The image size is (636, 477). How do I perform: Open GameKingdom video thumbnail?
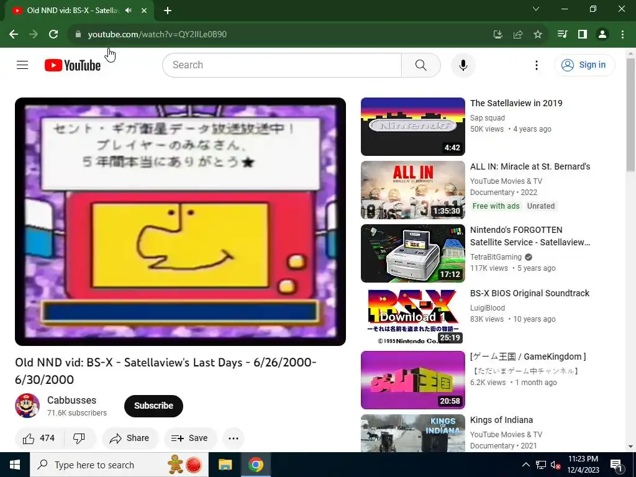tap(412, 379)
